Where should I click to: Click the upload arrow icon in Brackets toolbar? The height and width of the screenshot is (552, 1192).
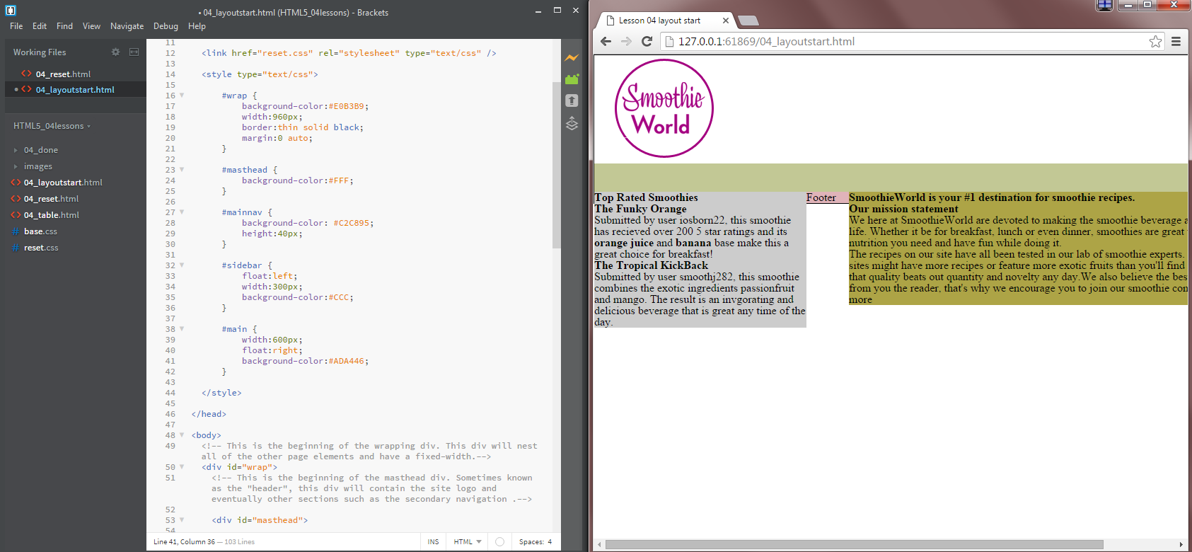[572, 100]
